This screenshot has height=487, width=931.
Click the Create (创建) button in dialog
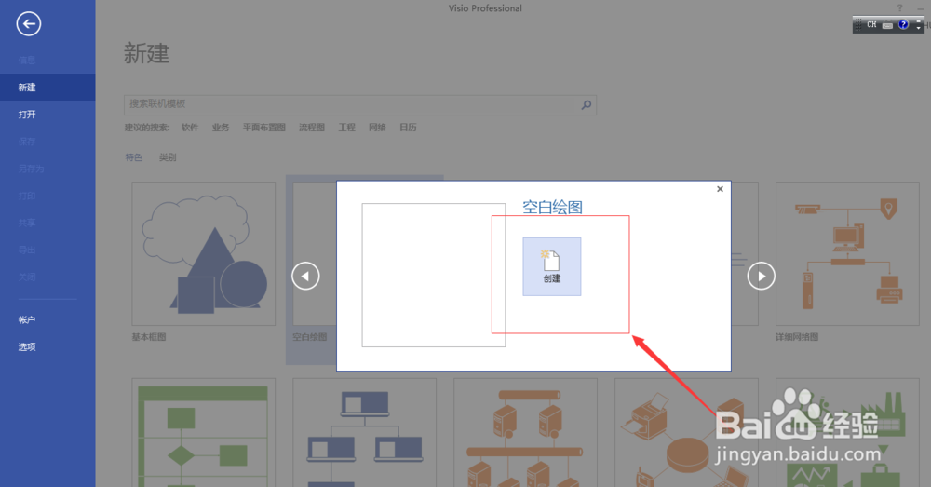[551, 266]
